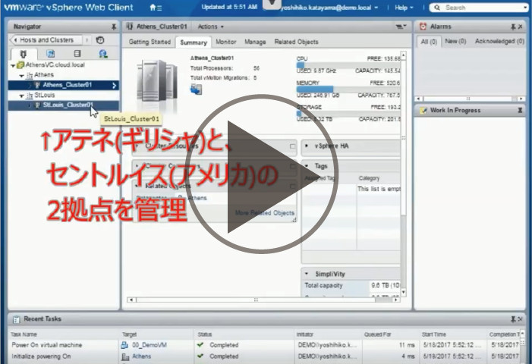Open the content panel options menu icon
The width and height of the screenshot is (532, 364).
pyautogui.click(x=401, y=27)
